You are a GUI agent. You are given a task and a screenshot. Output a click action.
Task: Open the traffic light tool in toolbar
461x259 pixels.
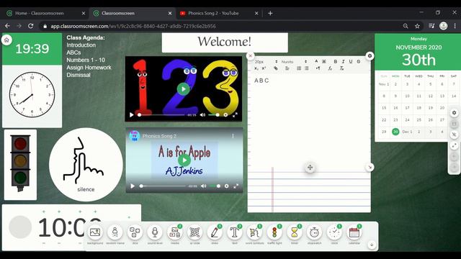[x=274, y=232]
